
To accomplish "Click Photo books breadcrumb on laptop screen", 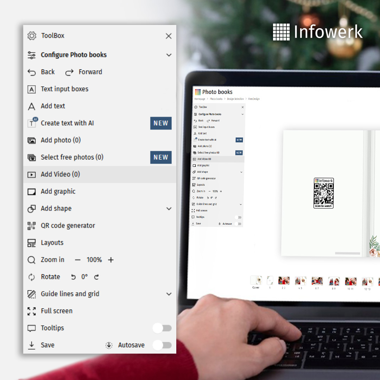I will (216, 99).
